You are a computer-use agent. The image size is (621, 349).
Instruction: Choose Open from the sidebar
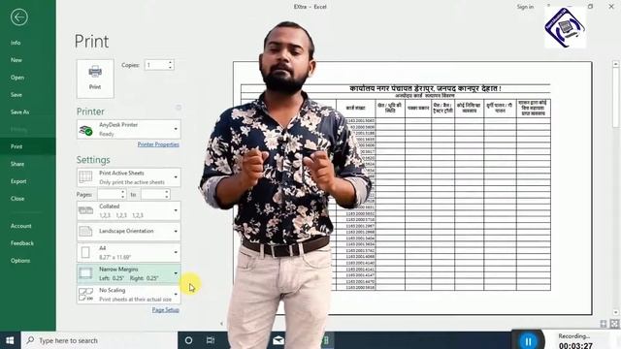(x=17, y=78)
